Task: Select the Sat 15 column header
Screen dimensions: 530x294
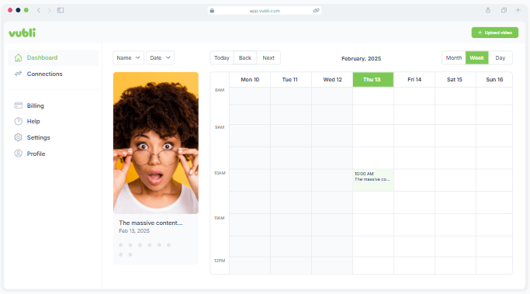Action: tap(456, 80)
